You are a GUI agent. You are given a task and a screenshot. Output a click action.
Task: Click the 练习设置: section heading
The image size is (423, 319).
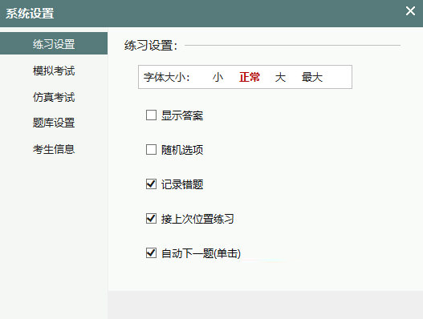pos(151,45)
